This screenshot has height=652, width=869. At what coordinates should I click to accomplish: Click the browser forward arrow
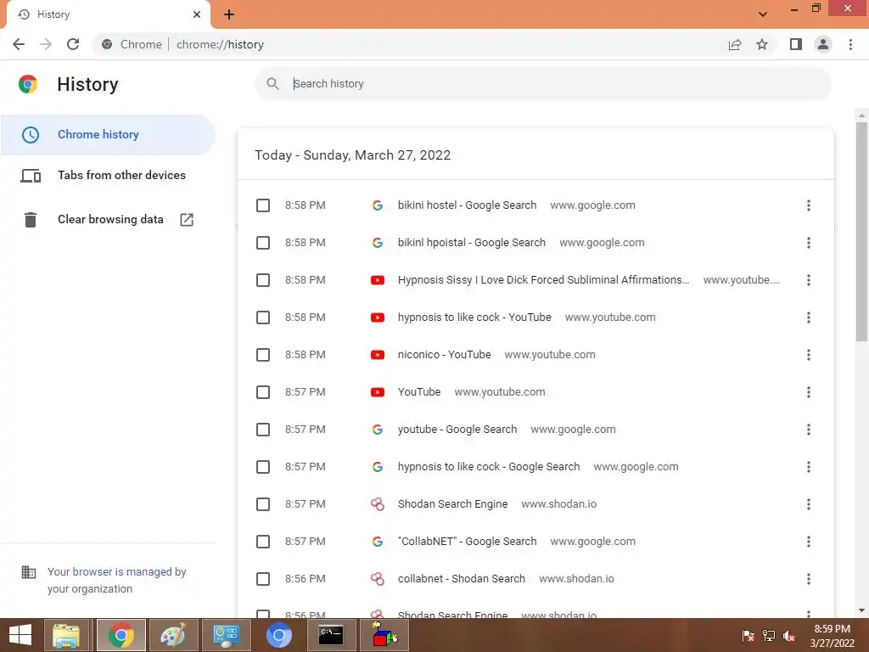tap(46, 44)
